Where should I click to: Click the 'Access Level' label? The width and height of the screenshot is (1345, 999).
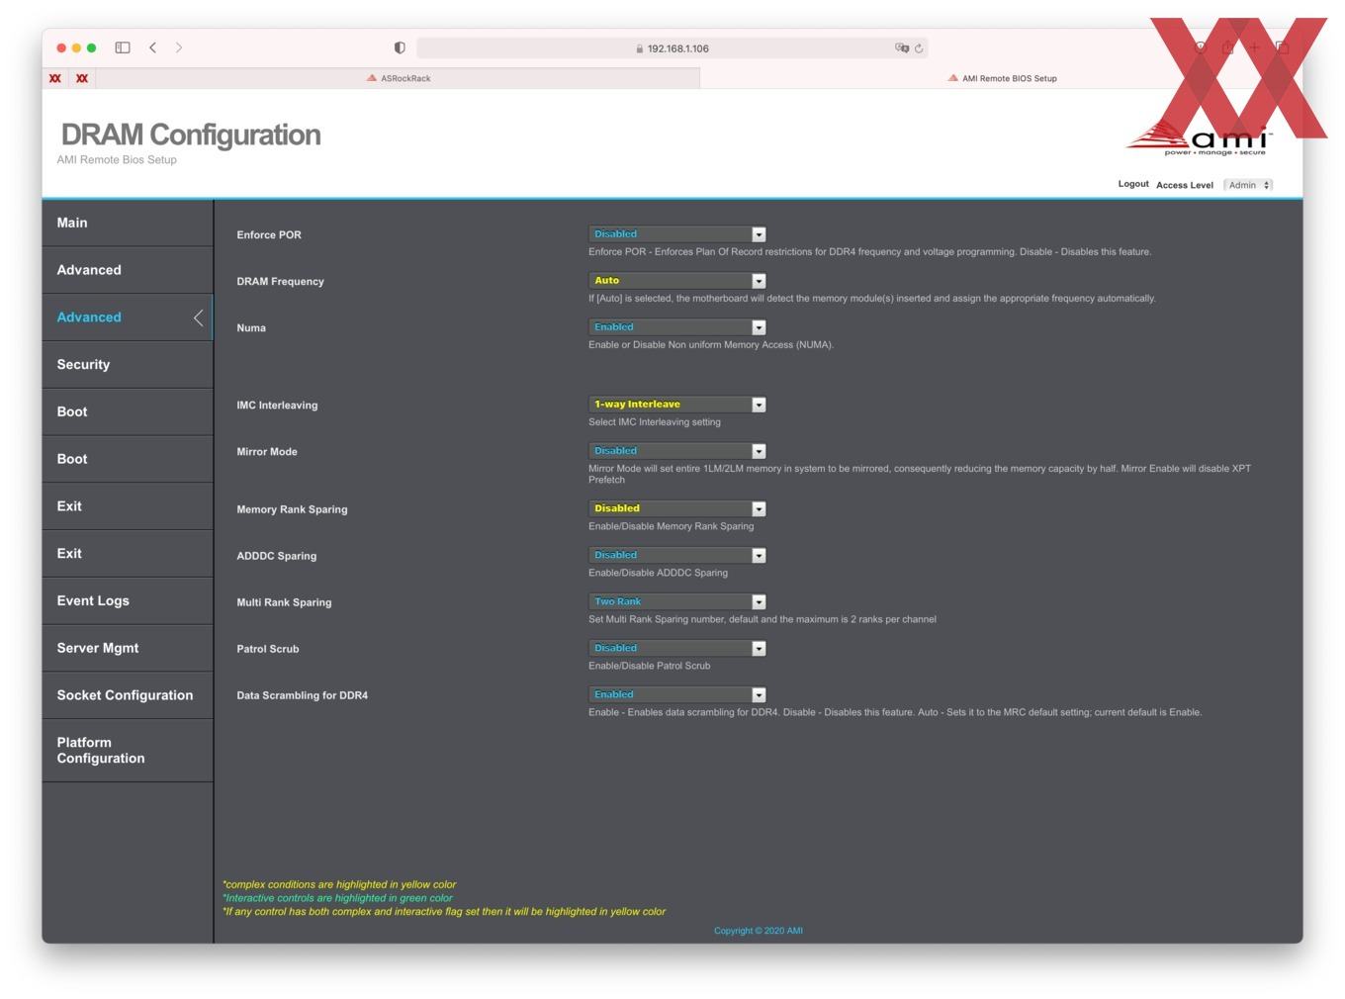1185,185
